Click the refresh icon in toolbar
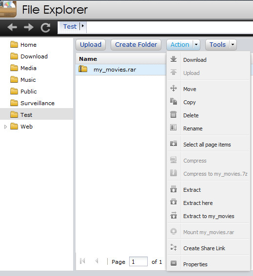The height and width of the screenshot is (276, 253). pos(45,28)
